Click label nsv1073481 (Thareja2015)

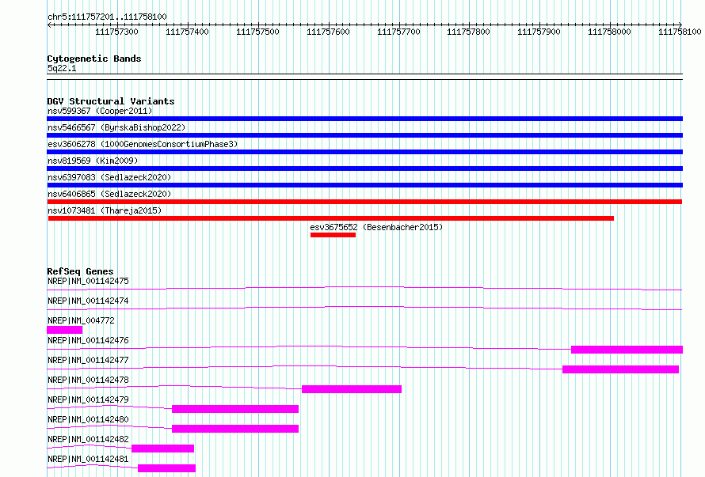tap(105, 210)
